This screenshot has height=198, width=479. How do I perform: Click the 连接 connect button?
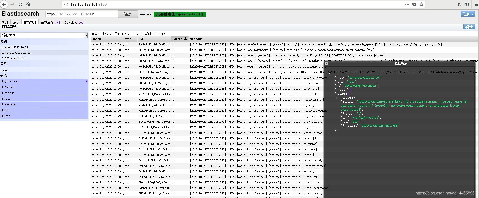pyautogui.click(x=128, y=14)
